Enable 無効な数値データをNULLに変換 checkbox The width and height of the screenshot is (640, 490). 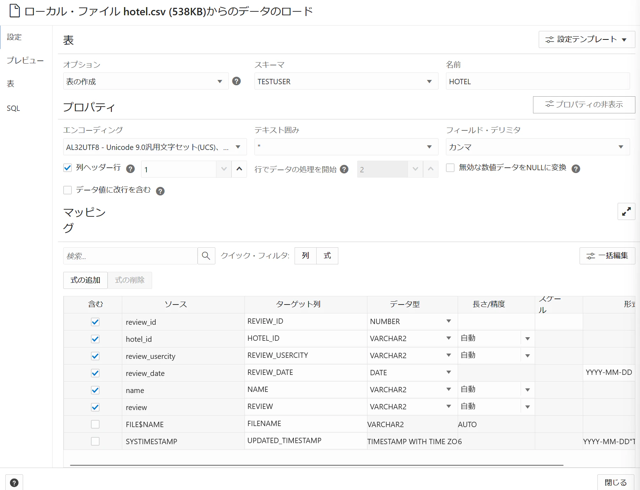click(450, 168)
